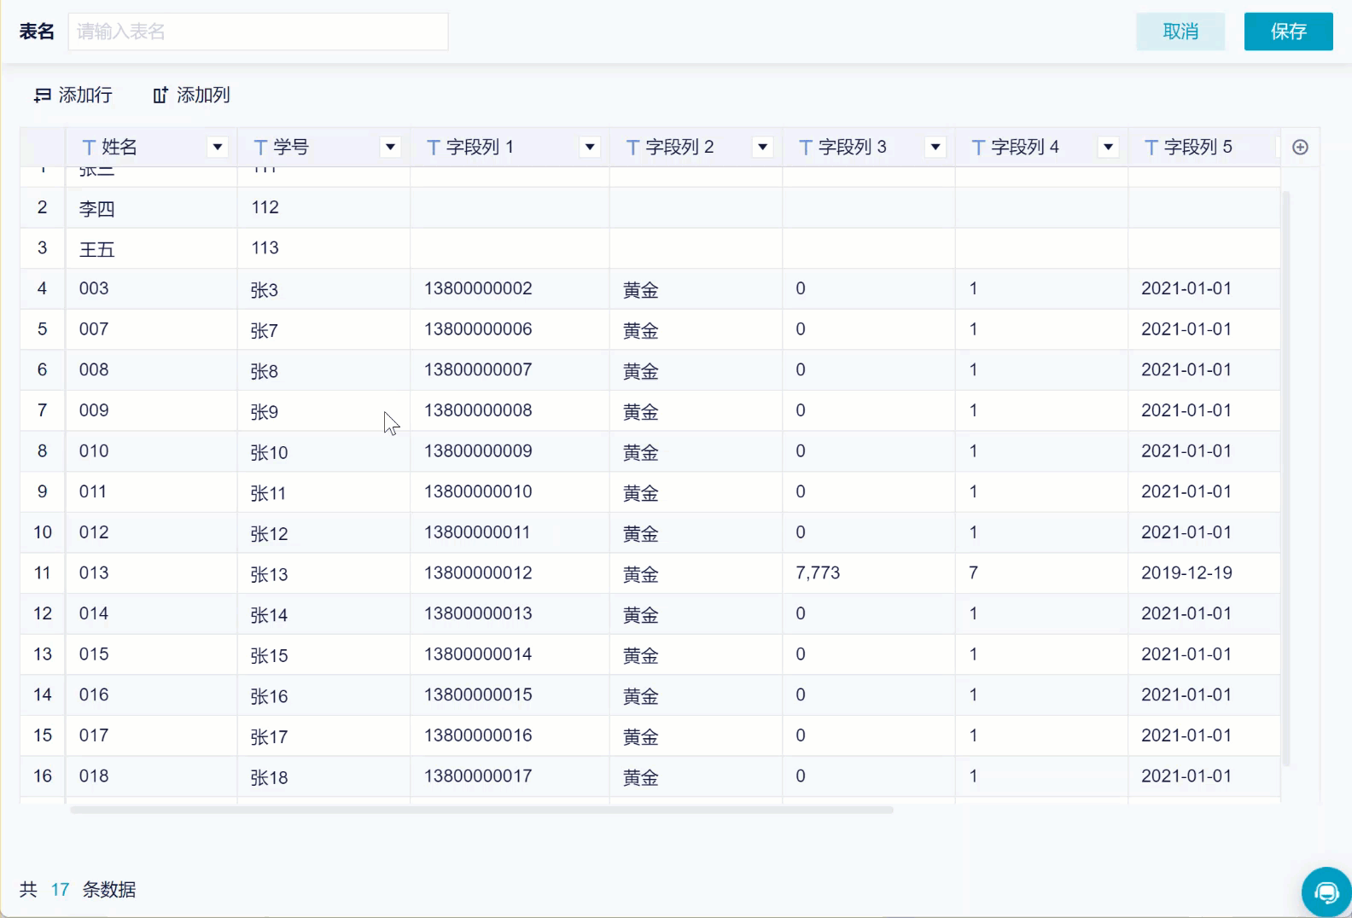The image size is (1352, 918).
Task: Open the 姓名 column dropdown arrow
Action: pos(218,147)
